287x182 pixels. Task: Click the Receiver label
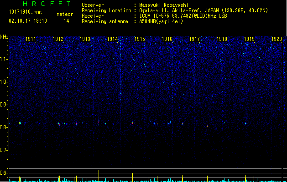pos(93,16)
